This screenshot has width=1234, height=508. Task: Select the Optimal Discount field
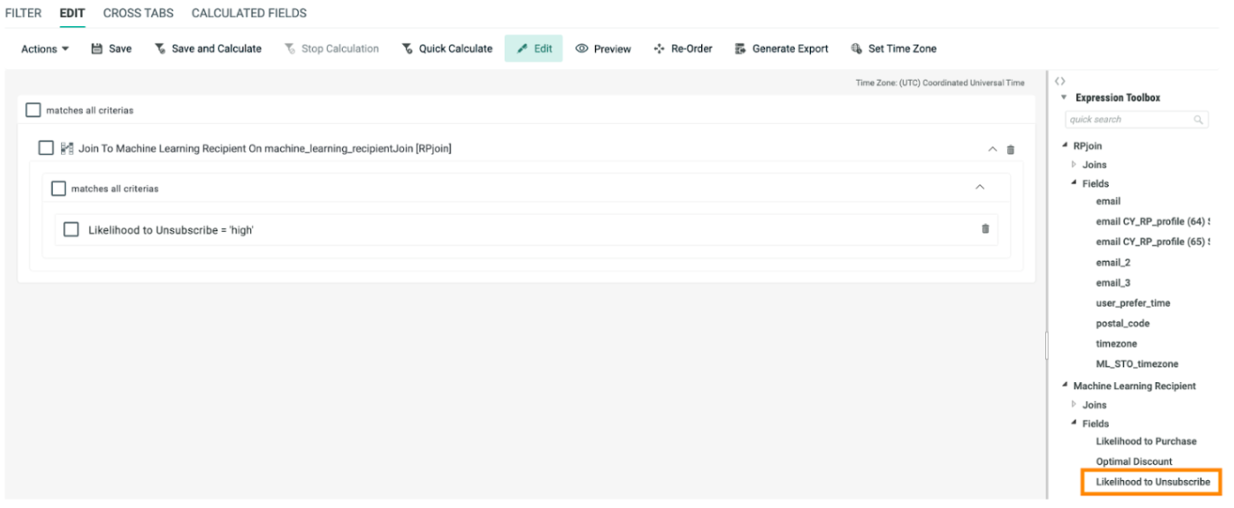point(1133,461)
